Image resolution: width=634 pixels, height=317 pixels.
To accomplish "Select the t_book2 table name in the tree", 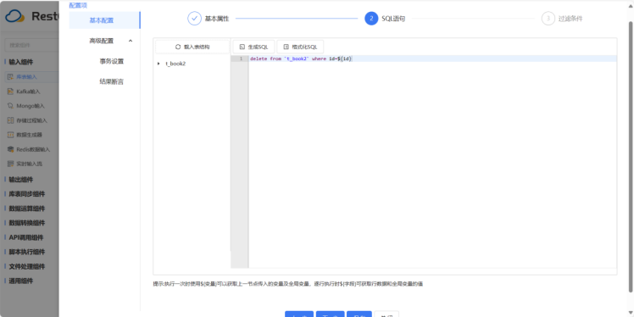I will [x=175, y=64].
